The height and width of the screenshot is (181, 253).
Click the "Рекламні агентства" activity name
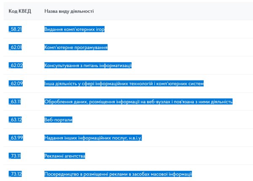tap(65, 156)
